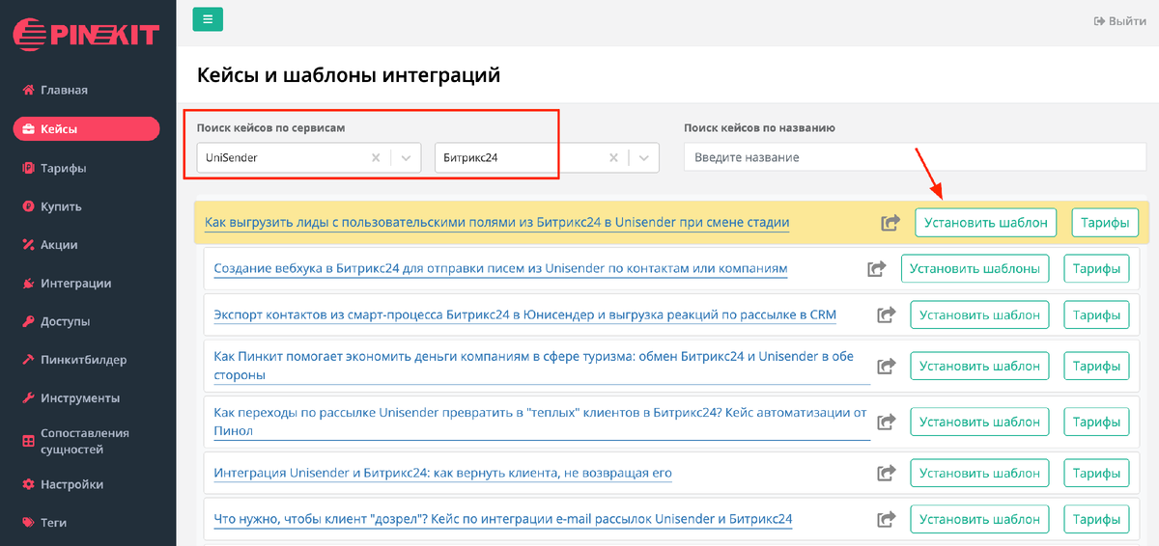Click Выйти to log out

pos(1119,20)
